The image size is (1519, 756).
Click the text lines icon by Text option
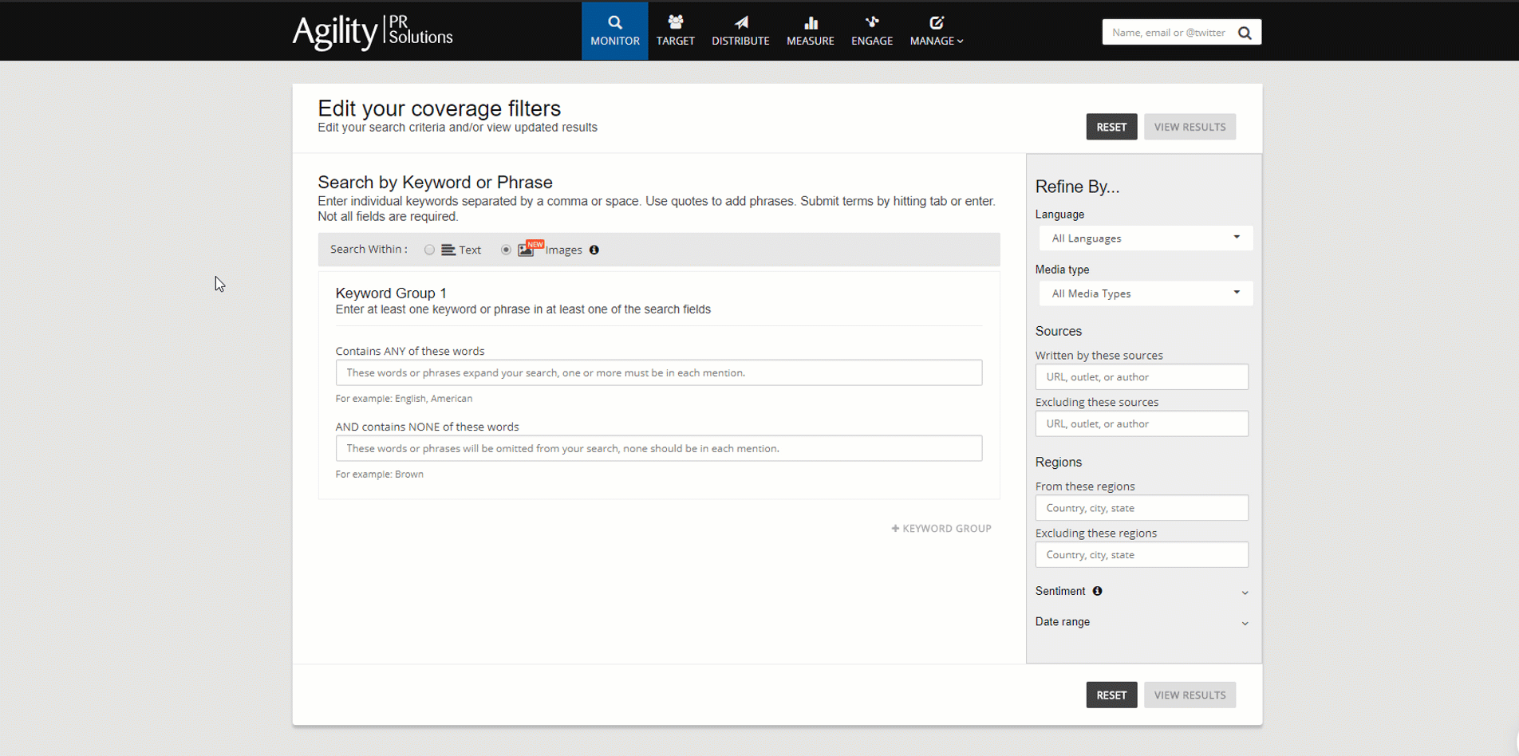point(448,250)
